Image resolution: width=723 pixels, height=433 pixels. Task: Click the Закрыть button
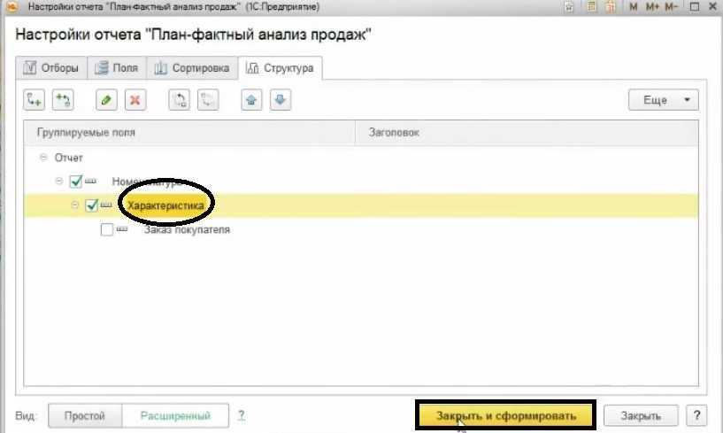(x=641, y=415)
